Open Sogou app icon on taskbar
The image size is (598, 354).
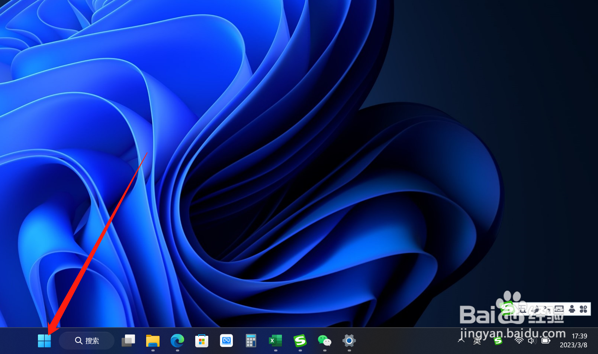pyautogui.click(x=300, y=341)
